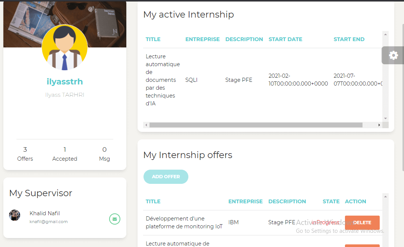Click the Add Offer button

pyautogui.click(x=166, y=177)
